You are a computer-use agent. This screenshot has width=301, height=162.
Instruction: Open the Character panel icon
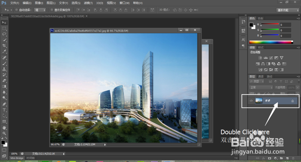(243, 40)
